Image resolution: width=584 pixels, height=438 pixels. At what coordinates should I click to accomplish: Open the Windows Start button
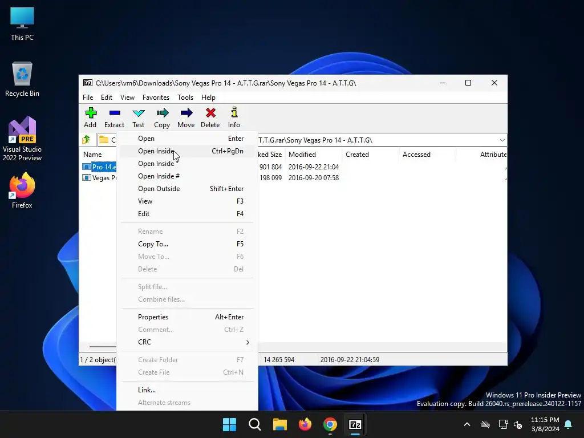click(229, 424)
